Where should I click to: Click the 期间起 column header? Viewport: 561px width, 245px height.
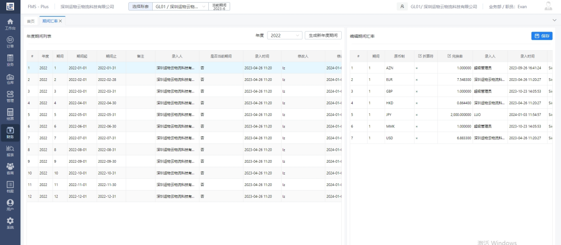point(82,56)
